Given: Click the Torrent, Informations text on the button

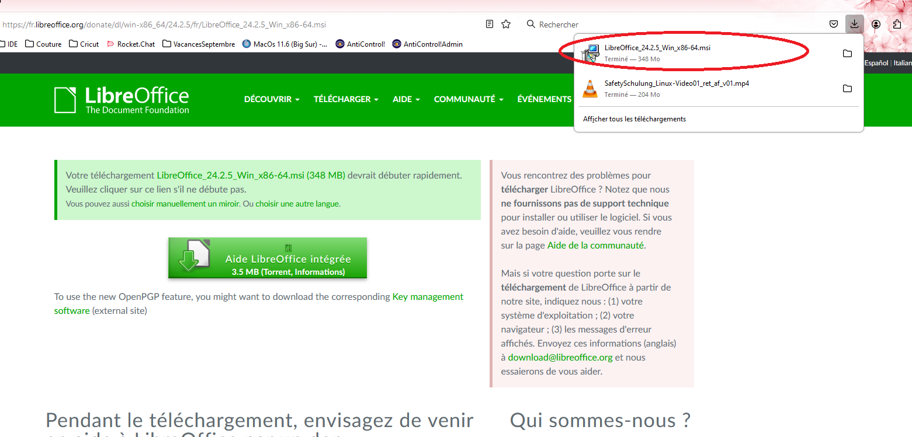Looking at the screenshot, I should (303, 272).
